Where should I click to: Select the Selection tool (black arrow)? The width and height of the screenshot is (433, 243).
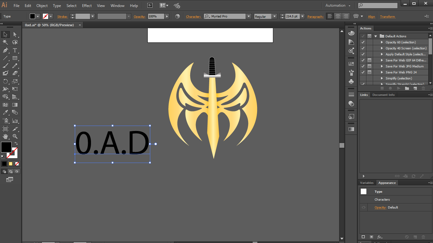(5, 34)
